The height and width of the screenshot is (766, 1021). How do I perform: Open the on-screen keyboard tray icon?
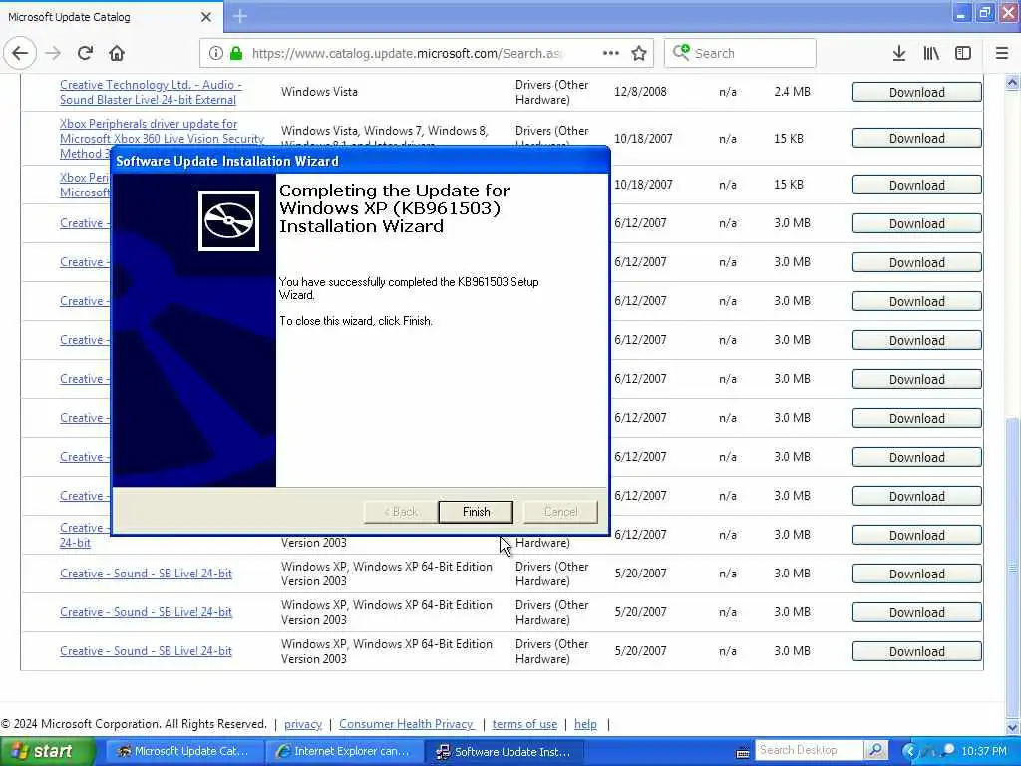click(742, 753)
